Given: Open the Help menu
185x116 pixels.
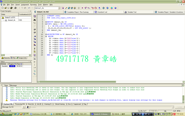Looking at the screenshot, I should [x=51, y=5].
